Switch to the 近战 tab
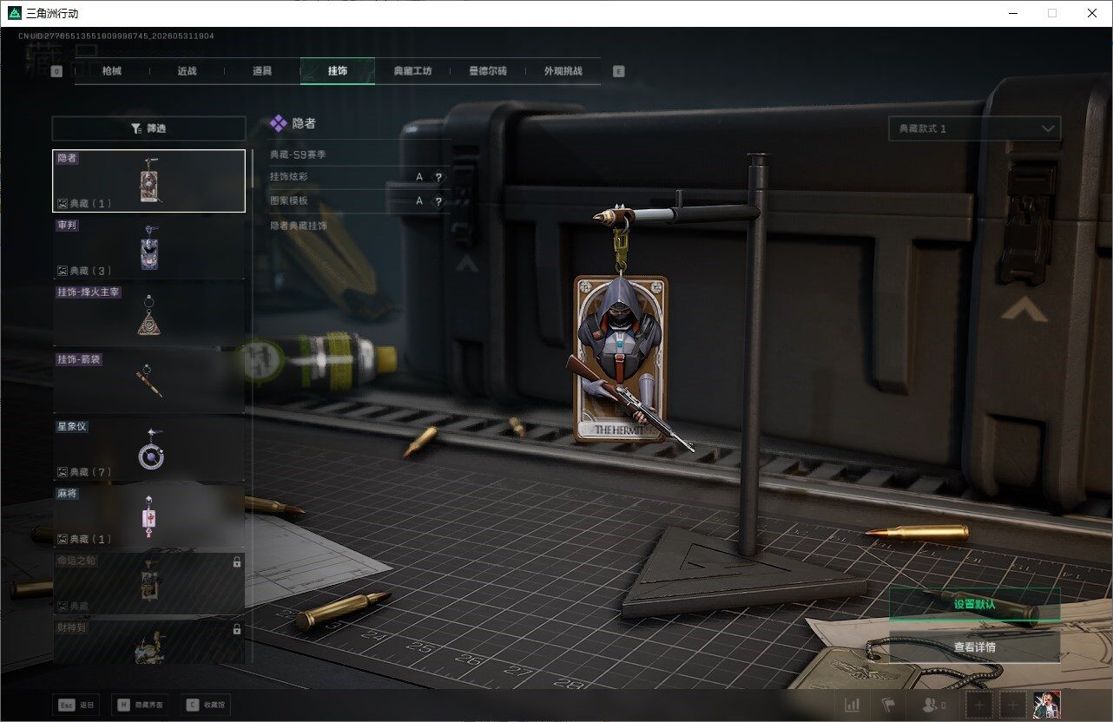The width and height of the screenshot is (1113, 722). tap(187, 71)
